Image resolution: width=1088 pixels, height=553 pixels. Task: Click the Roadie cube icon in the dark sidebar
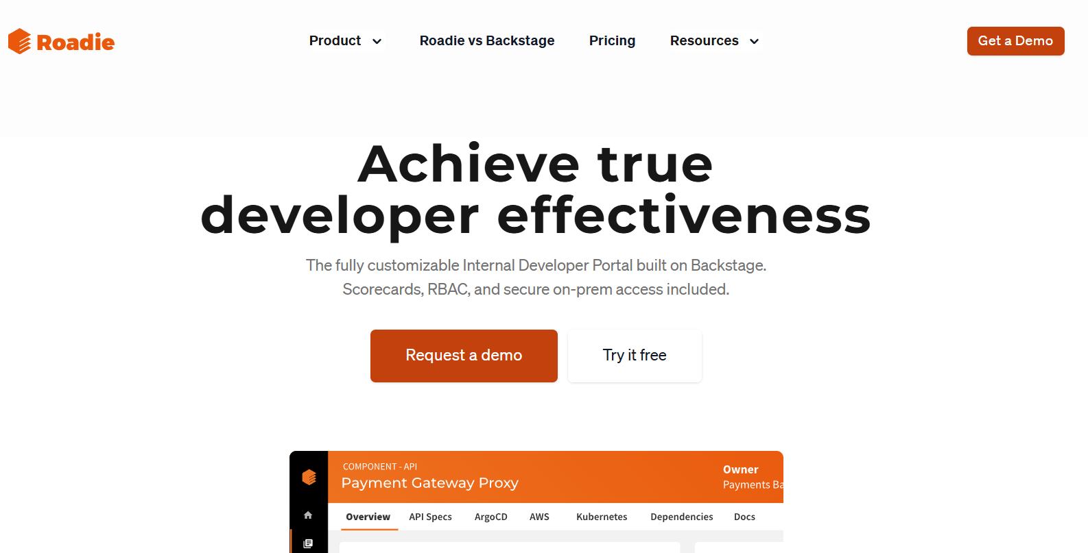pyautogui.click(x=309, y=477)
